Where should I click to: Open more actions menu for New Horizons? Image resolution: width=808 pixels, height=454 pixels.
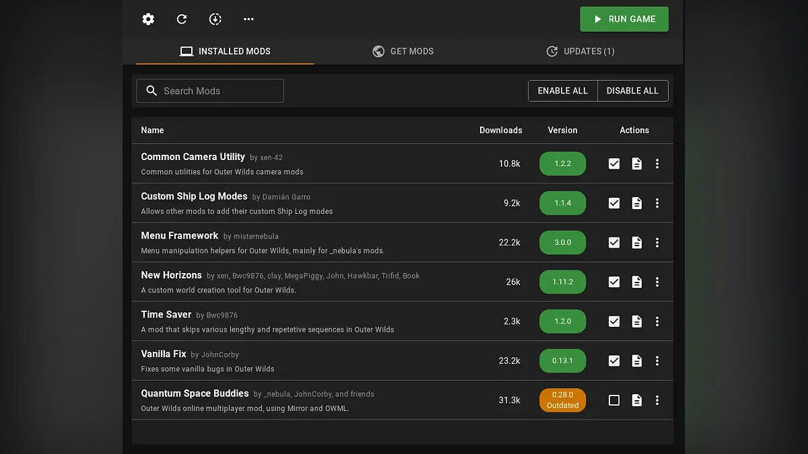pyautogui.click(x=657, y=282)
